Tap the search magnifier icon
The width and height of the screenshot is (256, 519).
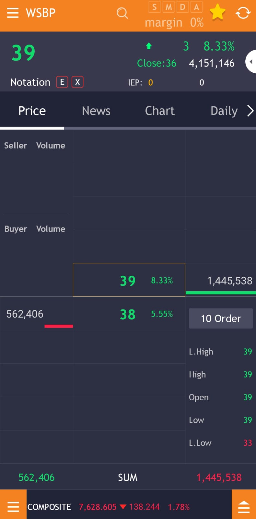click(x=122, y=13)
